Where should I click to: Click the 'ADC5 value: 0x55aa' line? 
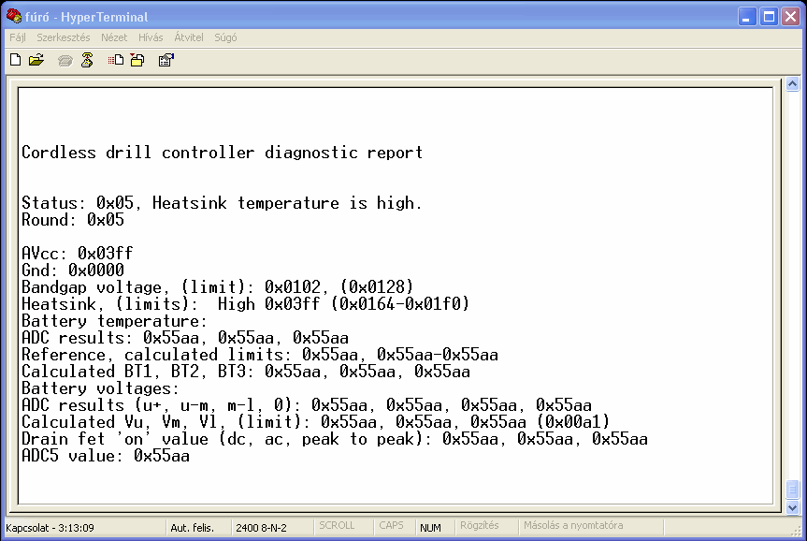pyautogui.click(x=106, y=456)
